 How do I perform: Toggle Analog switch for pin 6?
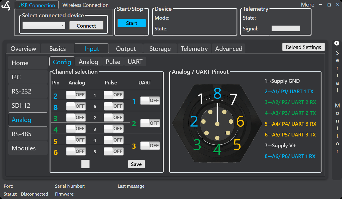click(76, 151)
